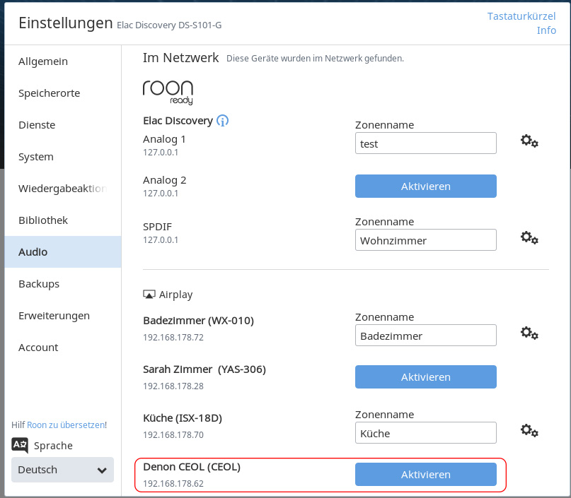Open device settings gear for zone test
The height and width of the screenshot is (498, 571).
(x=529, y=141)
